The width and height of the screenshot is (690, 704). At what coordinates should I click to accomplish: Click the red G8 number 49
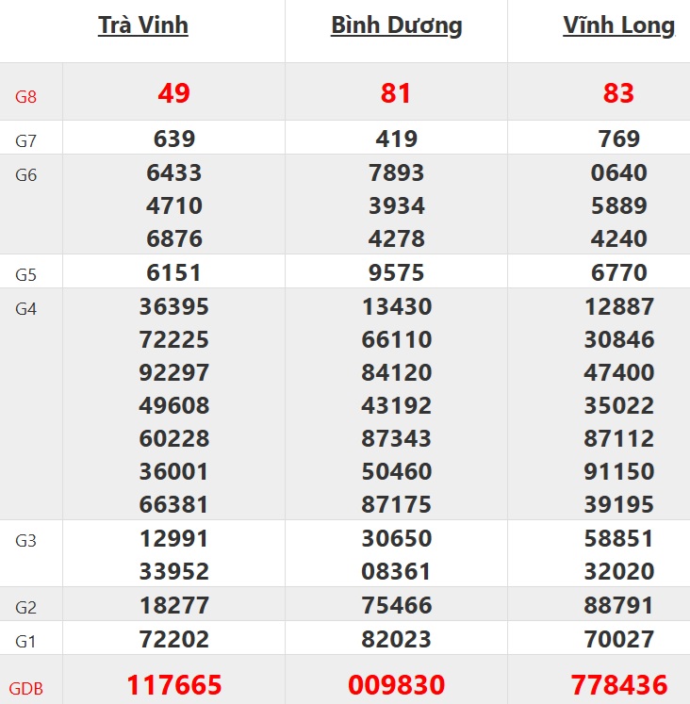173,93
